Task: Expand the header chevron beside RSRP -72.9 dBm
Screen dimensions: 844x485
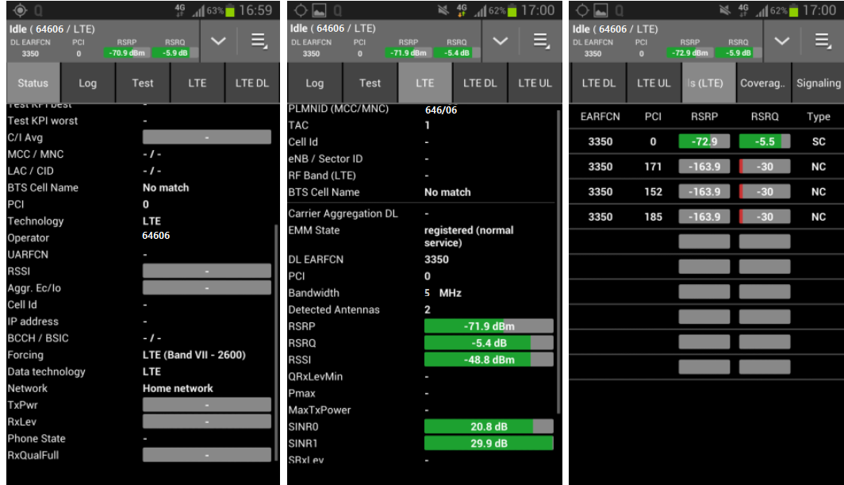Action: point(782,41)
